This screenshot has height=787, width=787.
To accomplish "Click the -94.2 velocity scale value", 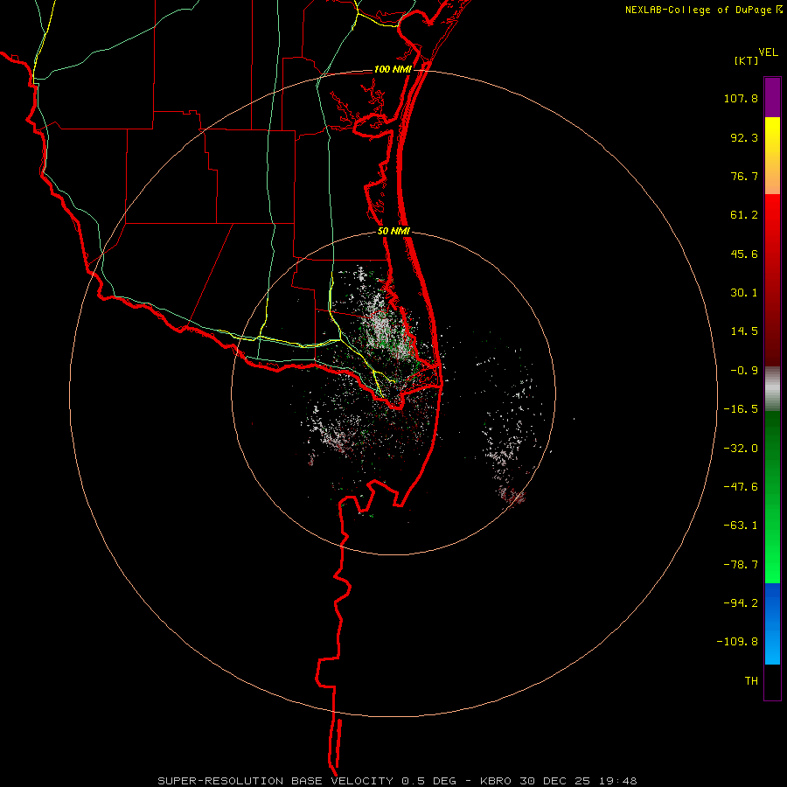I will point(741,602).
